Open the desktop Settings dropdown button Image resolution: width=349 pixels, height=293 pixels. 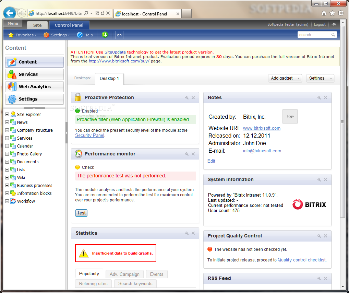[320, 78]
